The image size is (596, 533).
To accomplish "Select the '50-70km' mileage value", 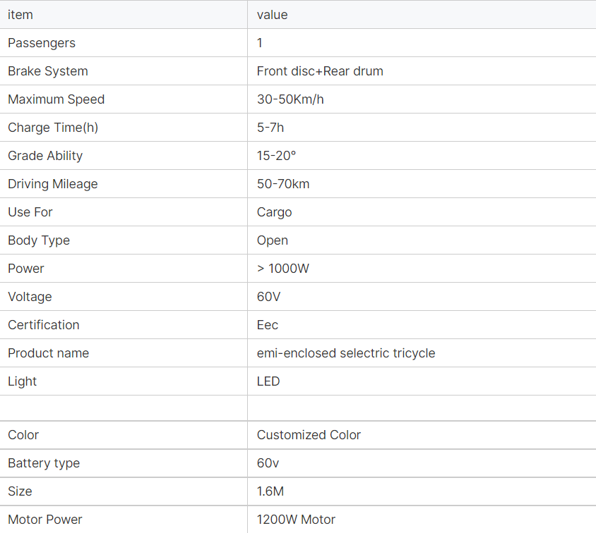I will click(x=283, y=184).
